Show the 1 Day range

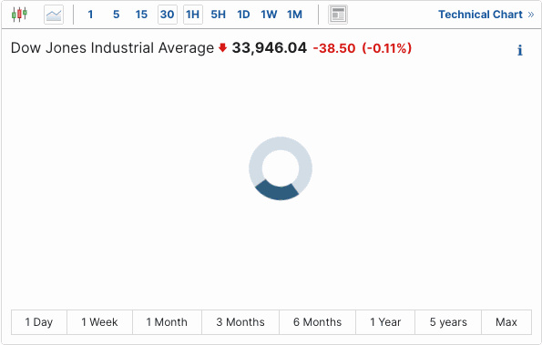(x=39, y=322)
